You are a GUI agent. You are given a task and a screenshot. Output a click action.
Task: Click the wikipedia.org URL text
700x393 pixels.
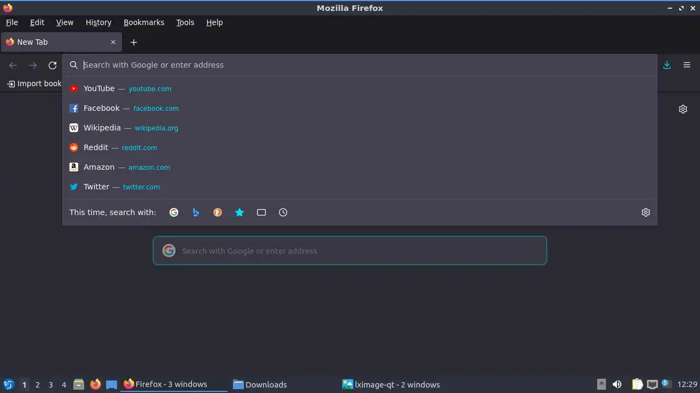[x=156, y=128]
